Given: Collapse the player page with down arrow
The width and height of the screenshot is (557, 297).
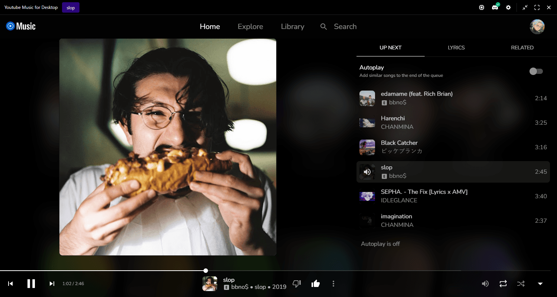Looking at the screenshot, I should (x=540, y=284).
